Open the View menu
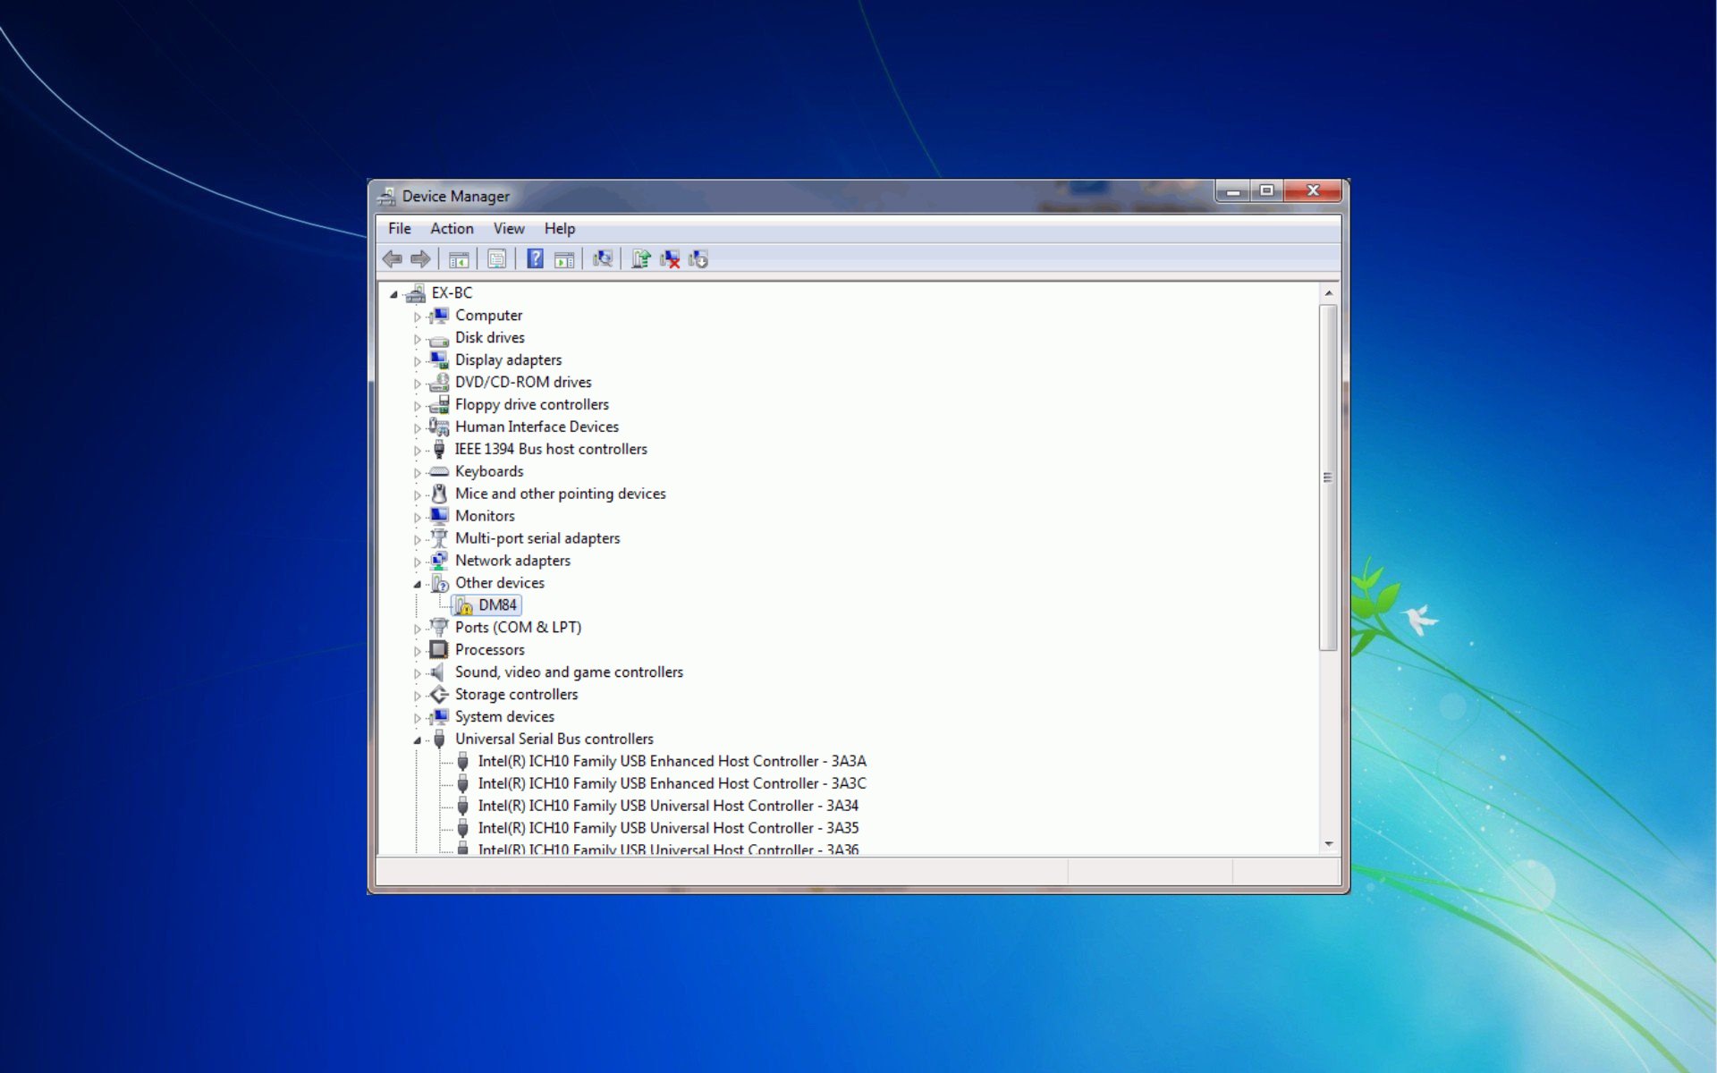1717x1073 pixels. [509, 229]
